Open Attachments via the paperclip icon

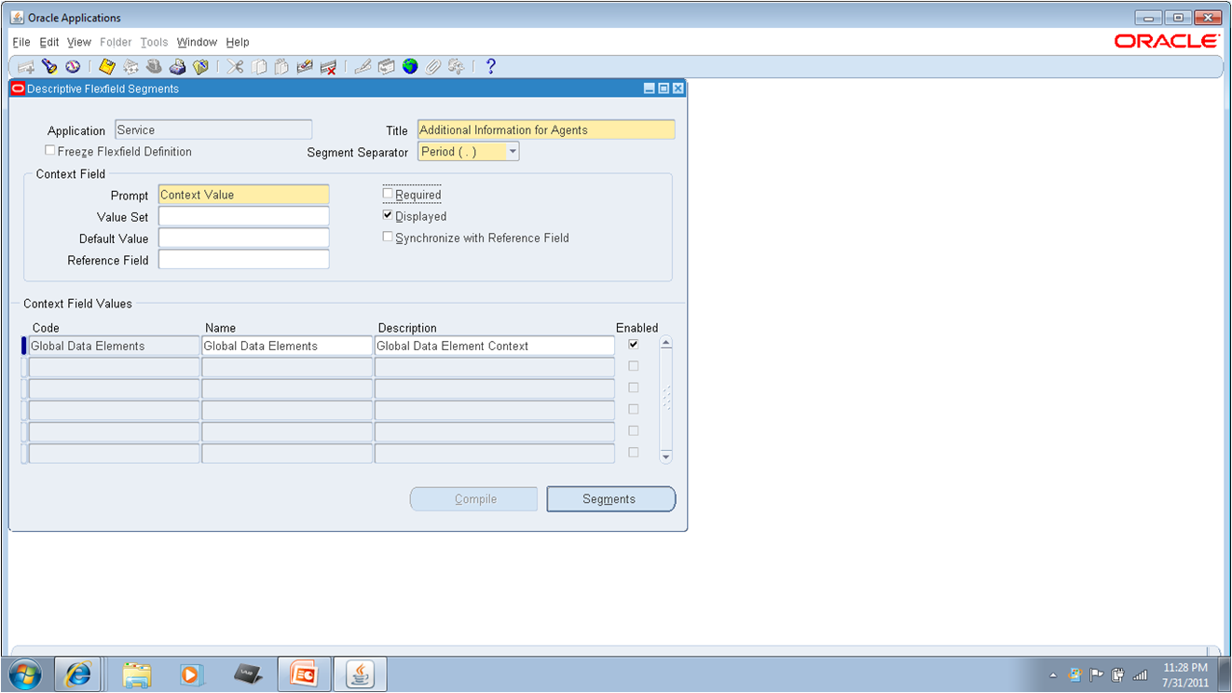(432, 67)
